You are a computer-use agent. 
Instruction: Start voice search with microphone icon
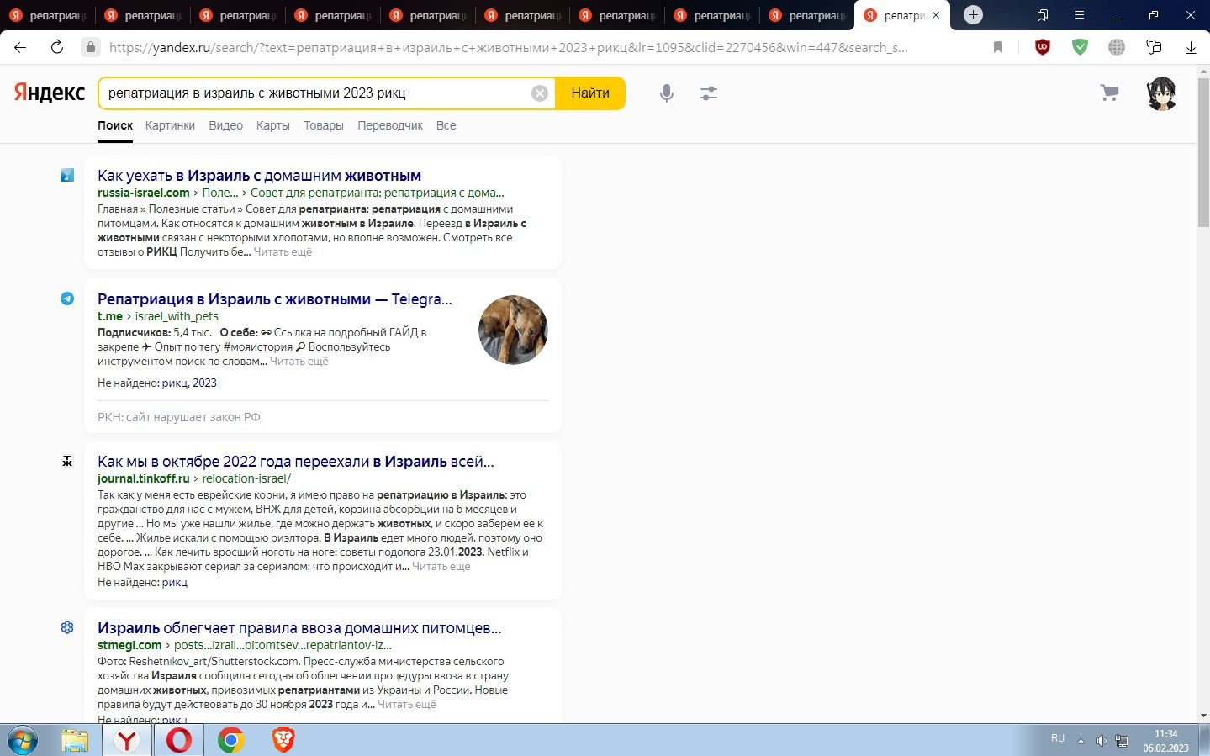click(x=667, y=93)
